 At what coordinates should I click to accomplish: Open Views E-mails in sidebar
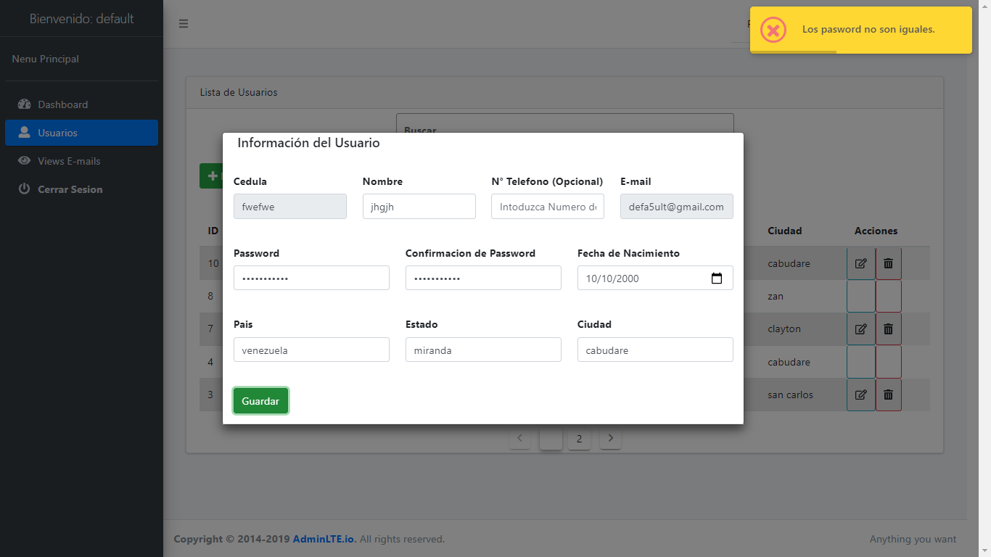(x=81, y=161)
